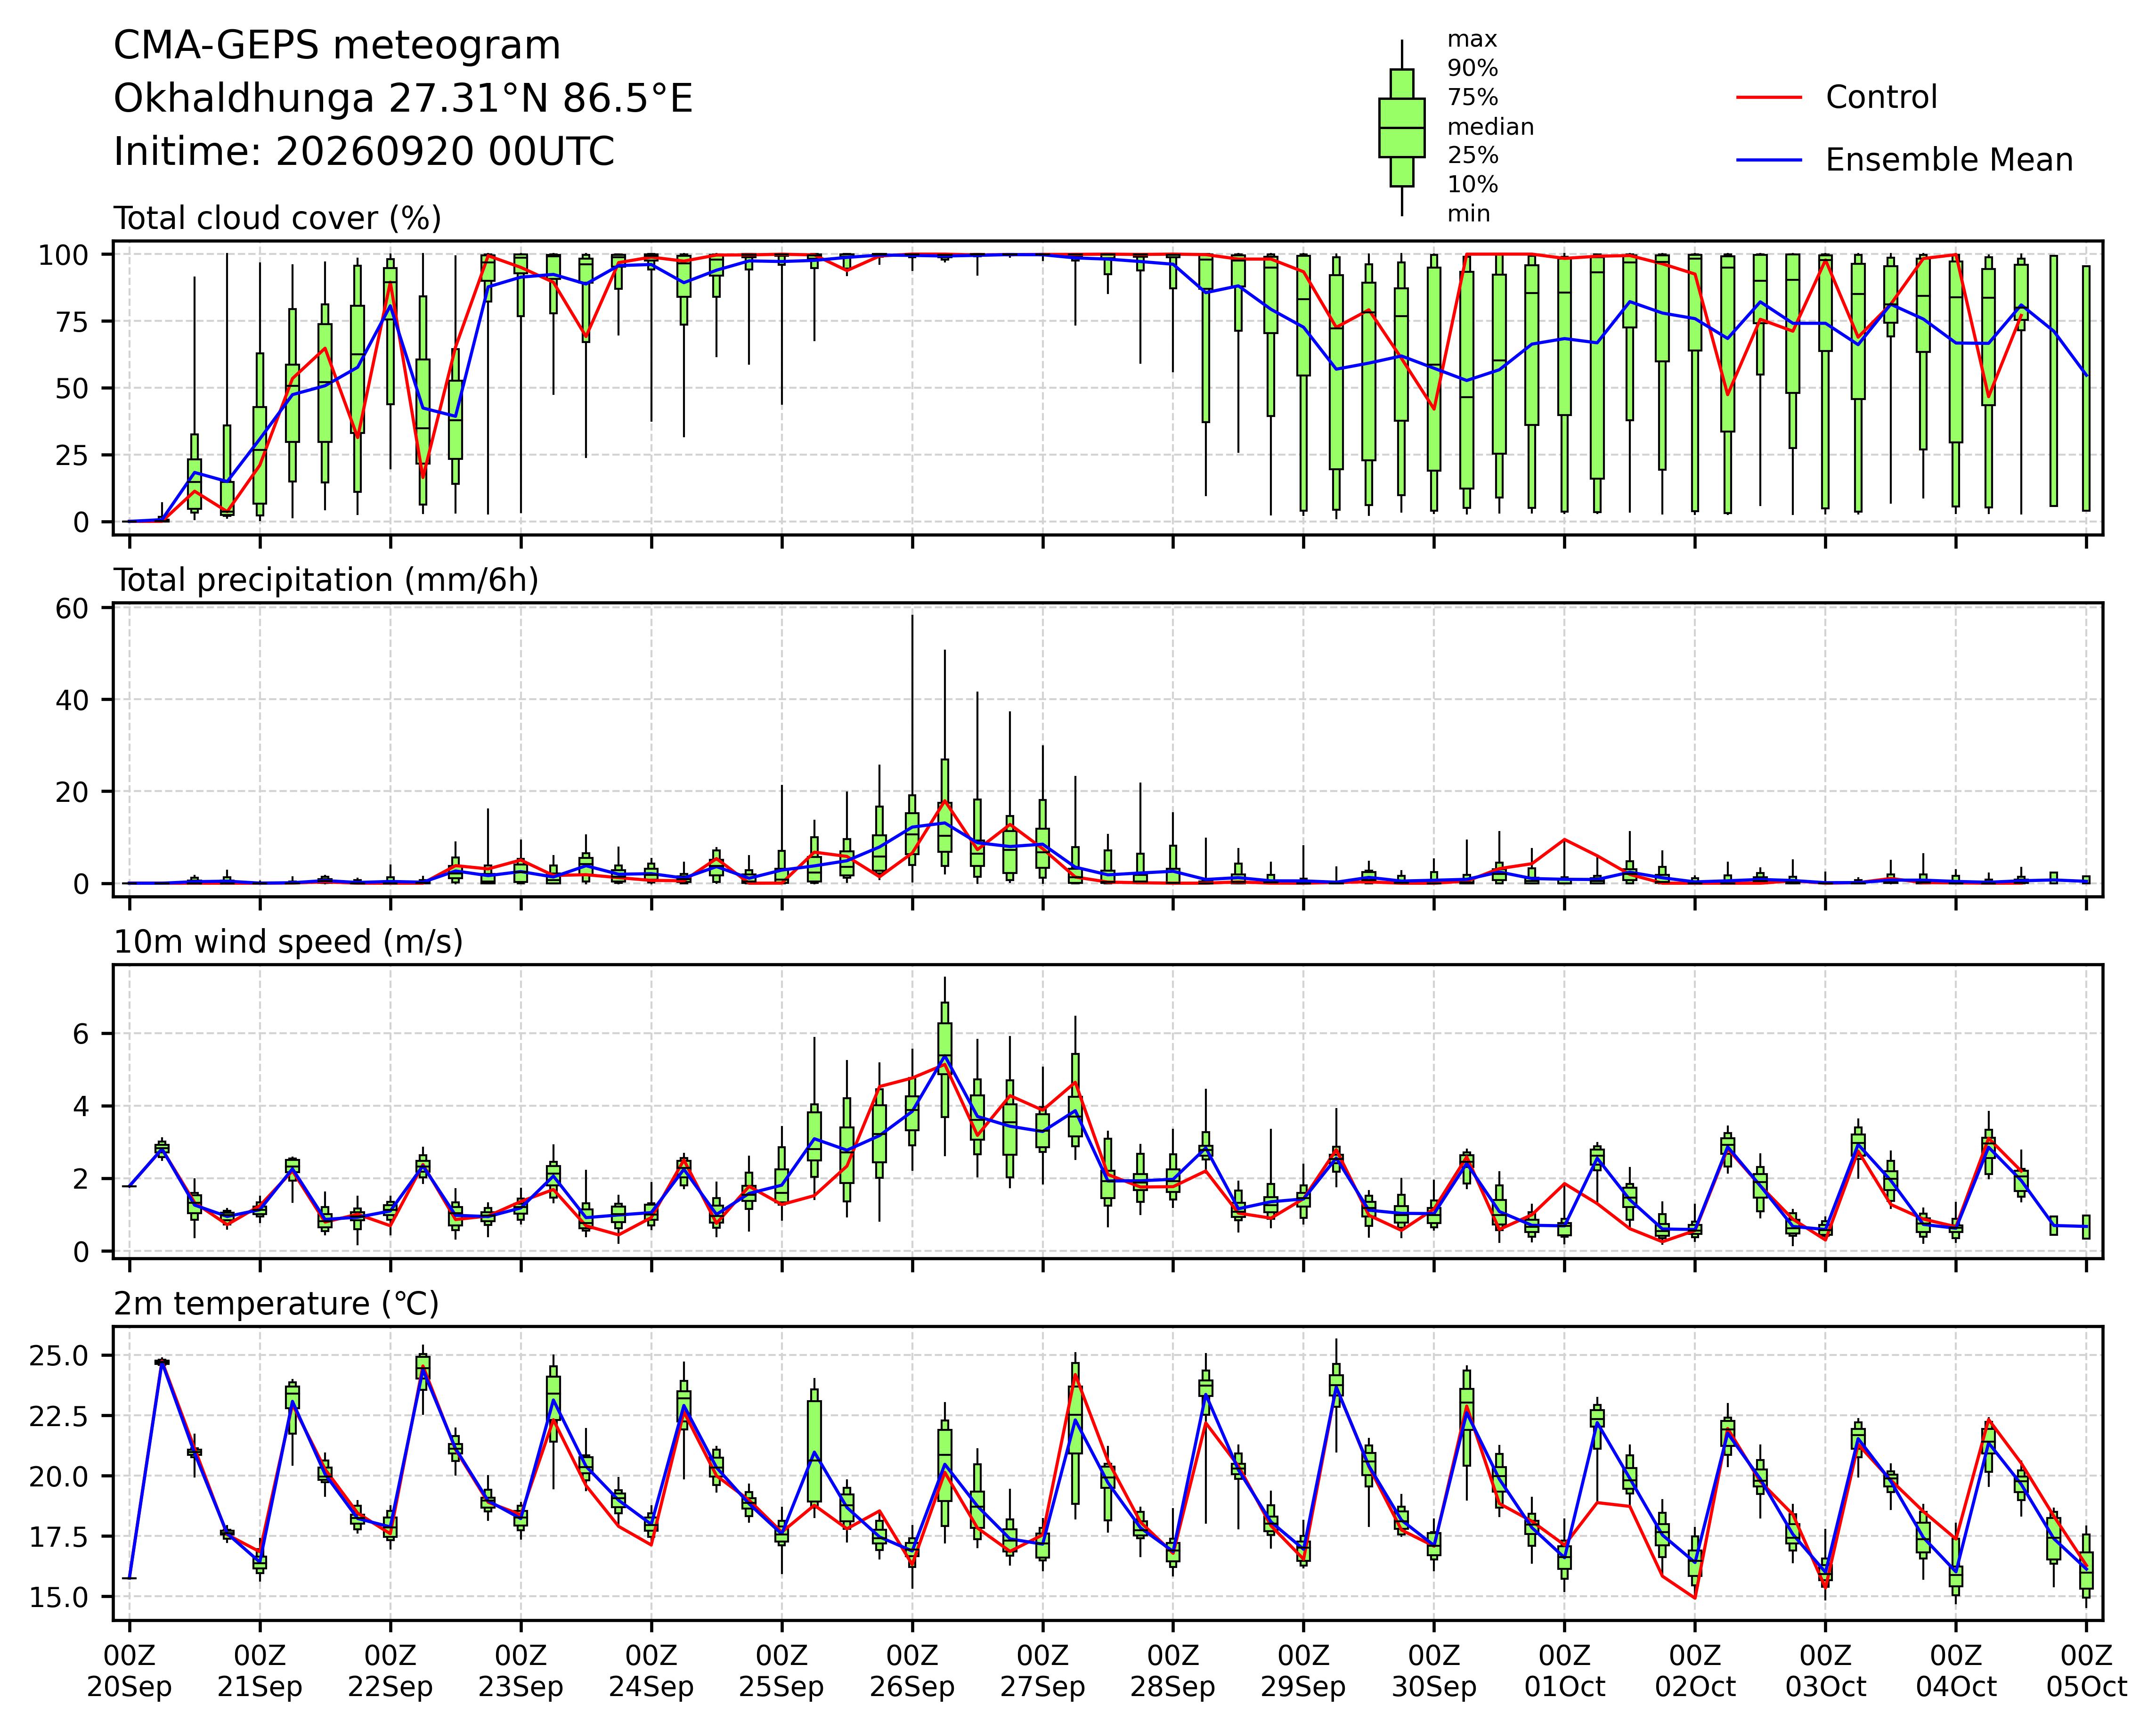Click the box-plot legend icon
Screen dimensions: 2156x1730
coord(1401,128)
